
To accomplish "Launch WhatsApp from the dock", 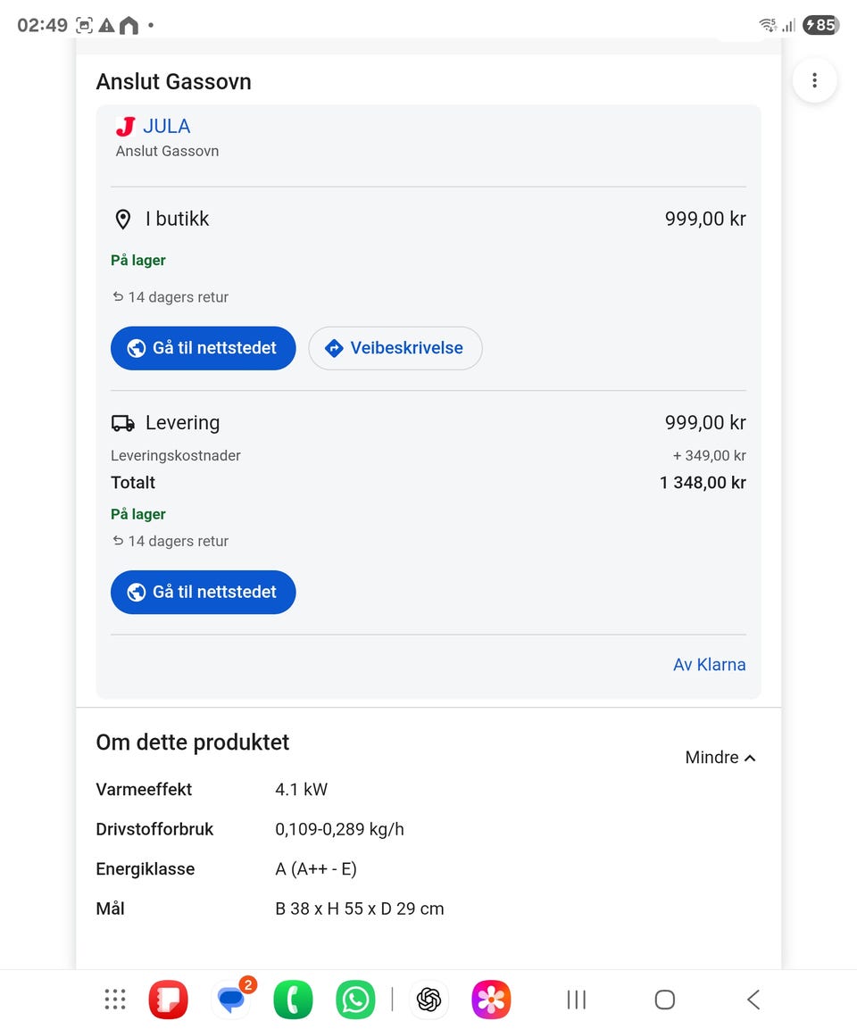I will pos(355,1000).
